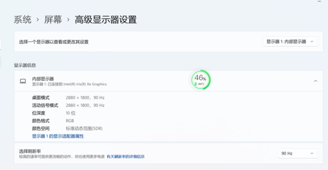Open the 显示器 1: 内部显示器 selector dropdown

290,41
